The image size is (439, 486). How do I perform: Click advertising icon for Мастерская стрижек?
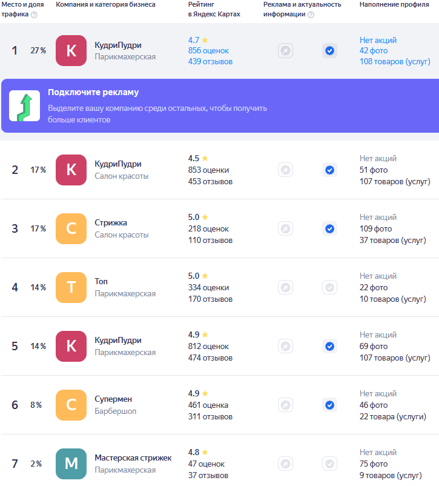pos(285,464)
